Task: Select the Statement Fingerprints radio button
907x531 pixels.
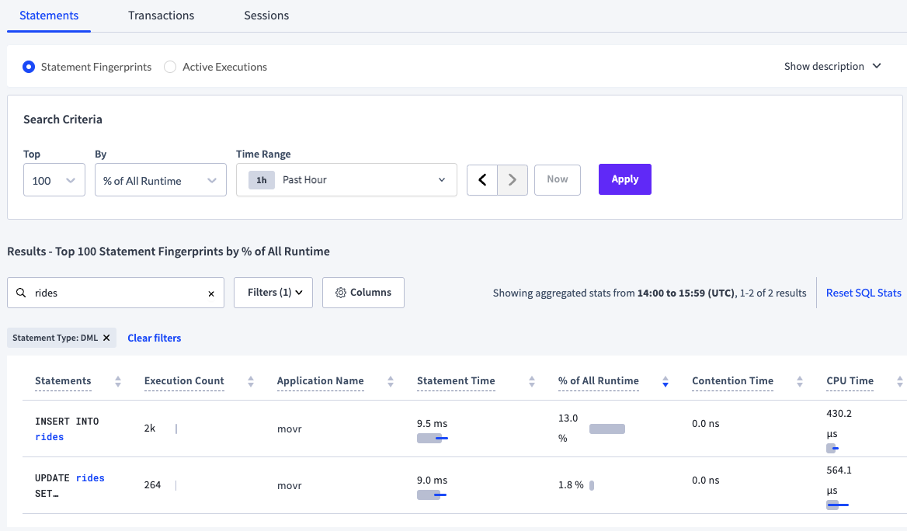Action: 29,67
